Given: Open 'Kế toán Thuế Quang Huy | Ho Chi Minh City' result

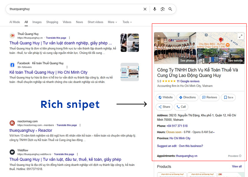Looking at the screenshot, I should (48, 72).
